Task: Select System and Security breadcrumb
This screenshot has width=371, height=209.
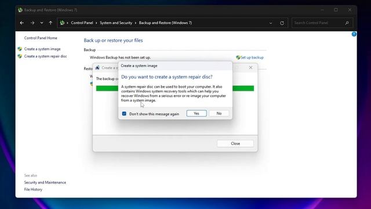Action: pos(116,23)
